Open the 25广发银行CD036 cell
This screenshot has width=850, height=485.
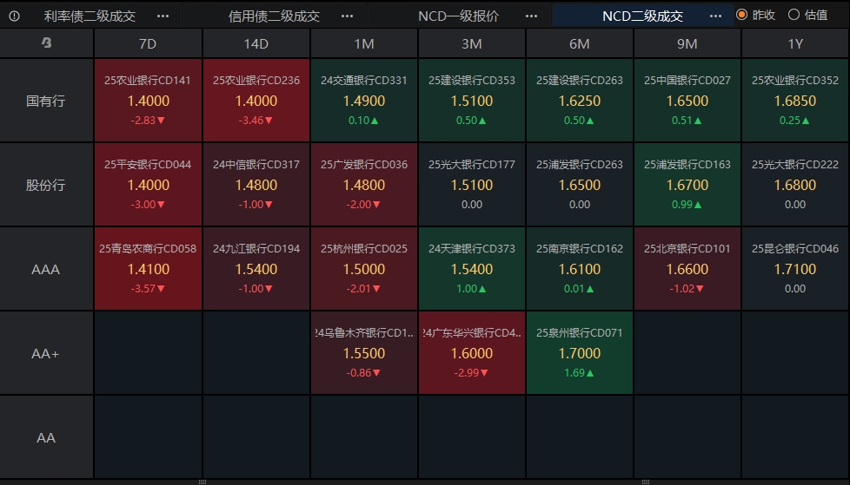[x=364, y=185]
